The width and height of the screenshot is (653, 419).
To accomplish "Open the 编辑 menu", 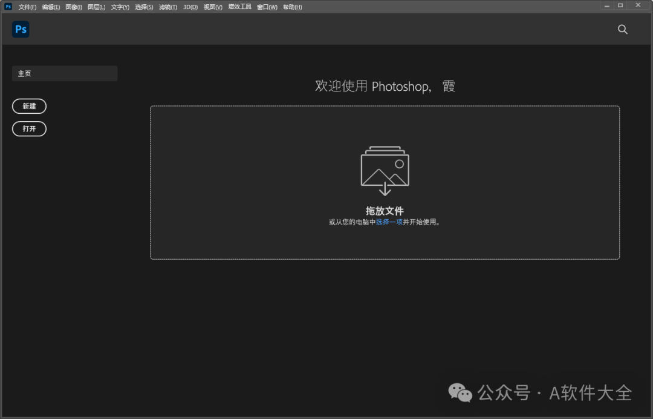I will [51, 7].
